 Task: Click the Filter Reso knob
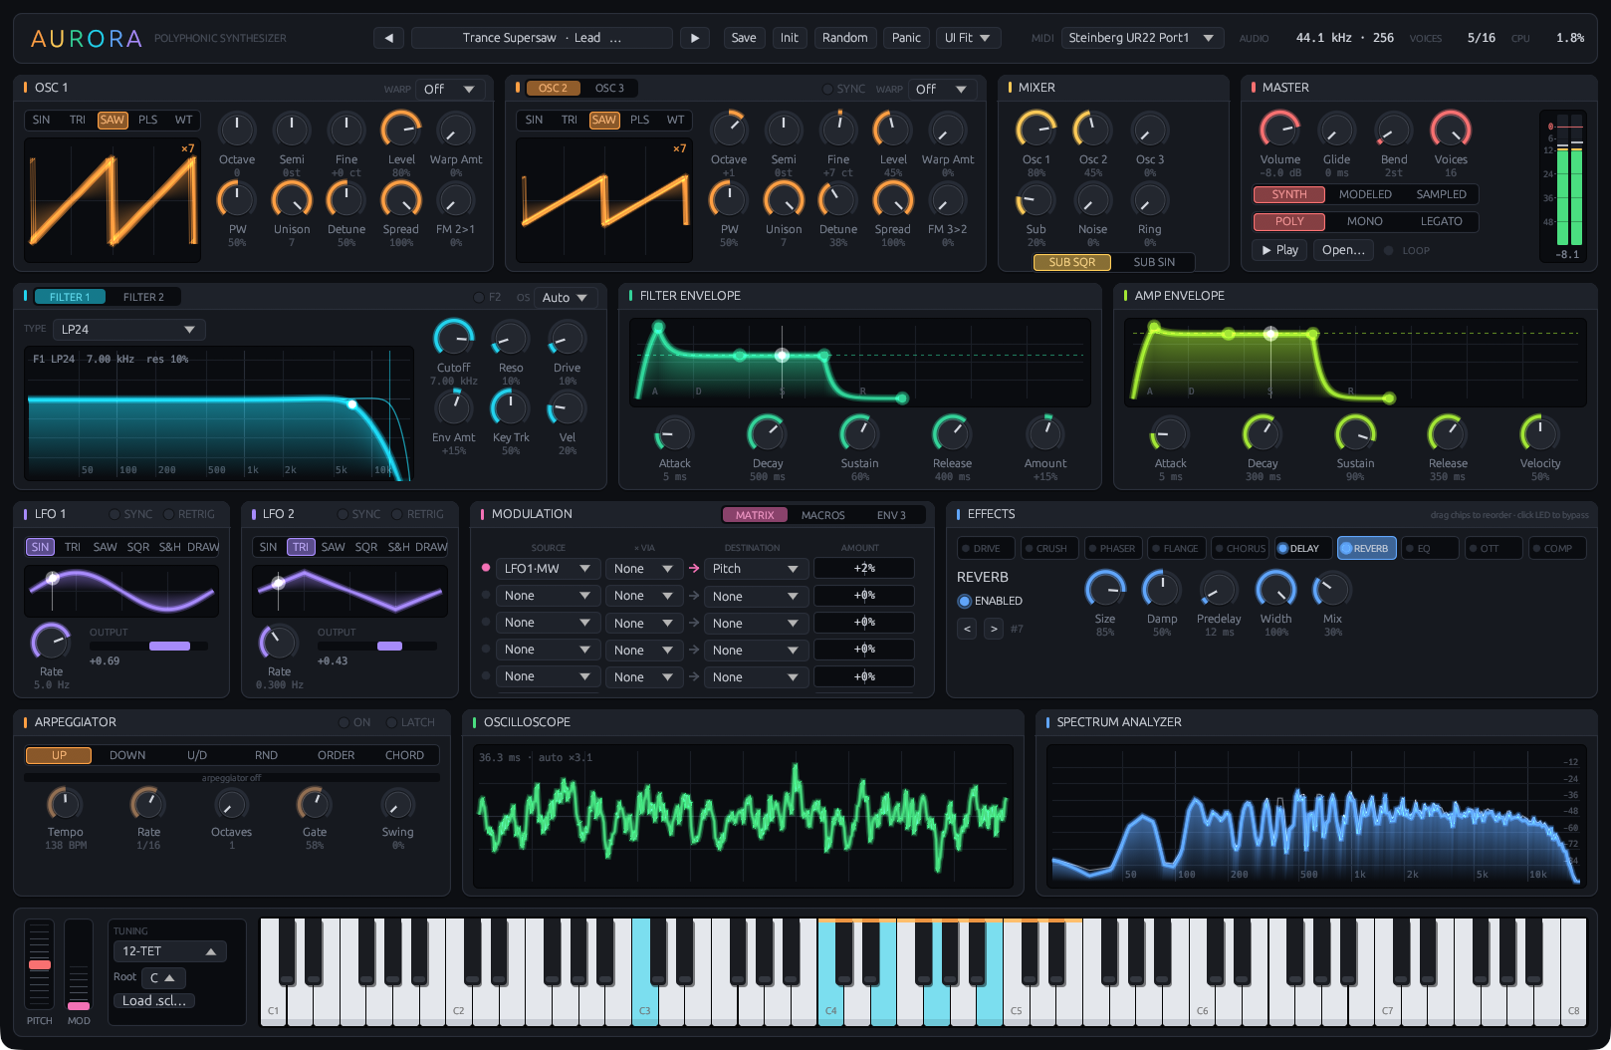tap(511, 339)
